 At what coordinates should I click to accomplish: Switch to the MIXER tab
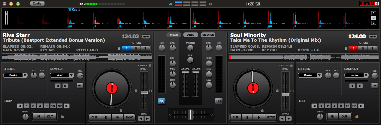(x=174, y=35)
